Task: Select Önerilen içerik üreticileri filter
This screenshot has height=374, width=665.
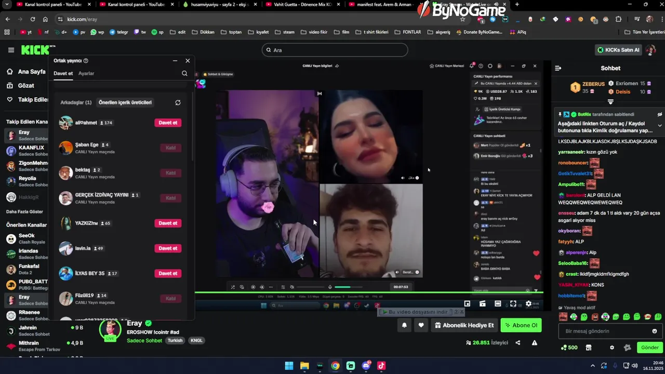Action: [x=125, y=102]
